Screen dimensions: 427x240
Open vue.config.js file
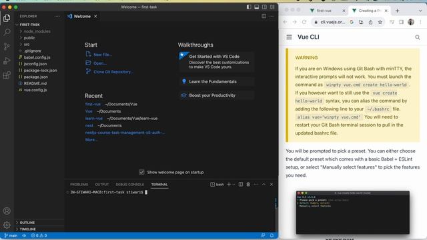point(35,90)
